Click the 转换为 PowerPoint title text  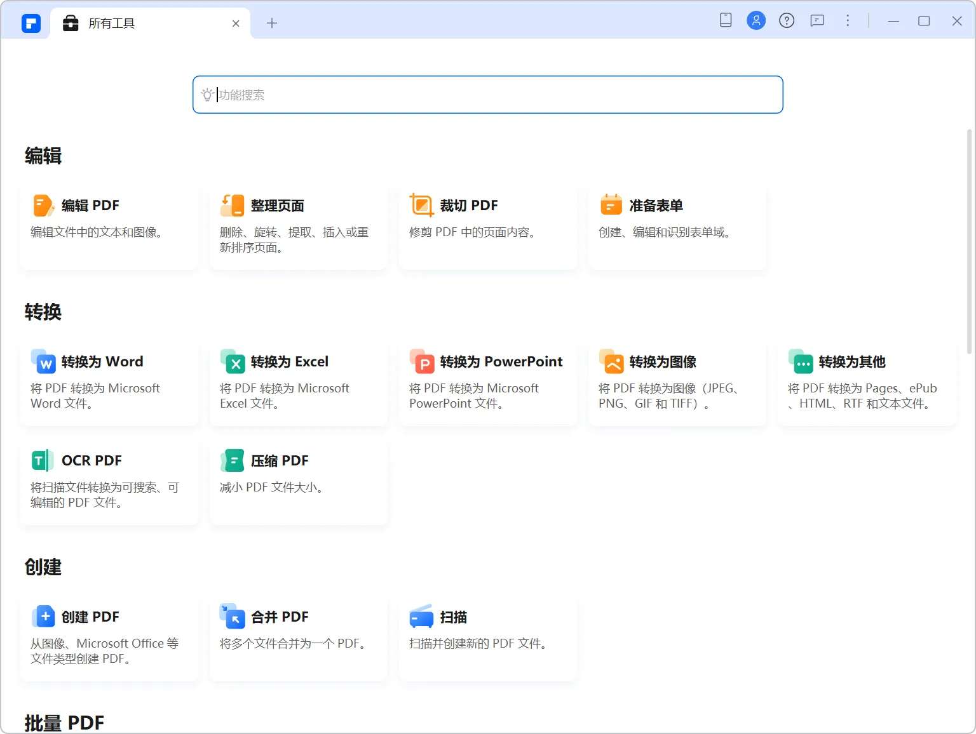click(x=501, y=362)
